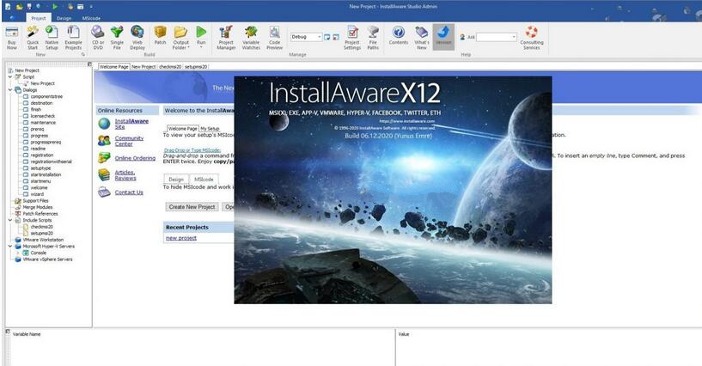Select Merge Modules in project tree

(x=37, y=207)
